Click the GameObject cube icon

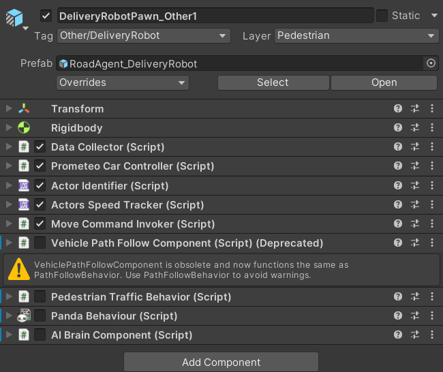14,18
